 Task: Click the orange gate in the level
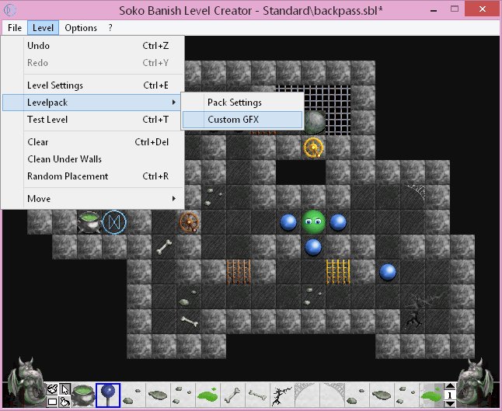point(239,272)
